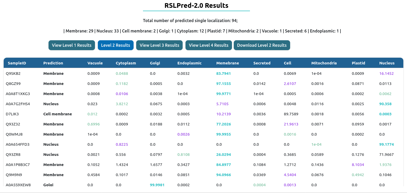This screenshot has height=193, width=407.
Task: Click the Prediction column header
Action: [x=53, y=63]
